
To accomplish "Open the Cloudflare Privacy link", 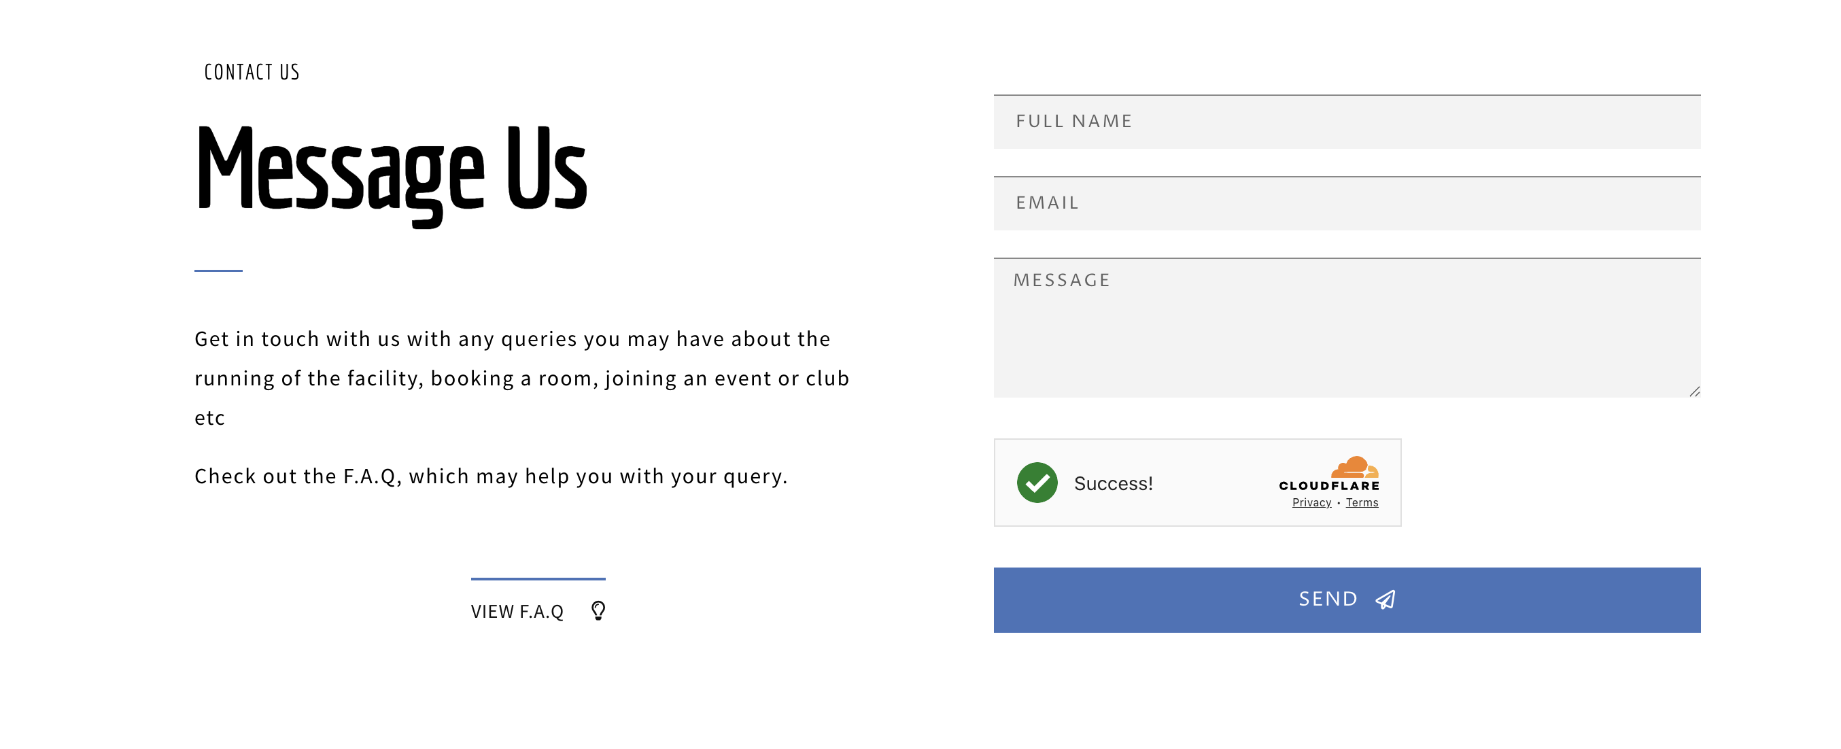I will coord(1311,502).
